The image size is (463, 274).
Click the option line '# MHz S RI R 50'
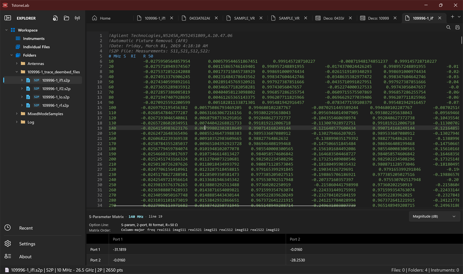(131, 56)
